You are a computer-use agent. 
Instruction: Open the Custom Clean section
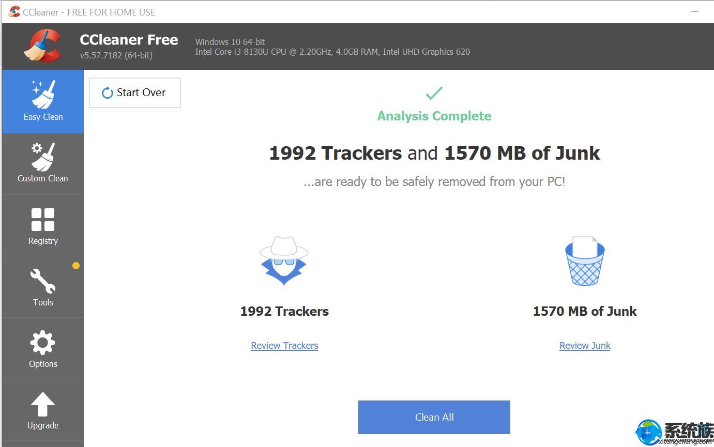[x=43, y=164]
